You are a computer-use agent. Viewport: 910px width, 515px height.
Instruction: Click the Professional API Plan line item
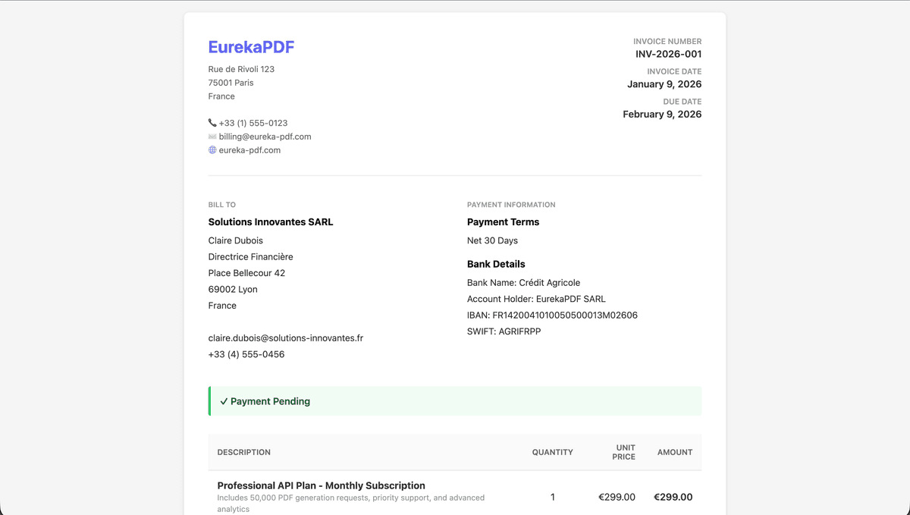click(x=321, y=485)
